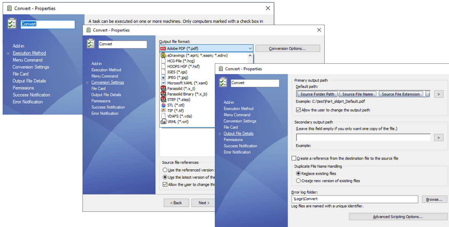This screenshot has width=449, height=227.
Task: Open Output File Details in the front window
Action: (238, 134)
